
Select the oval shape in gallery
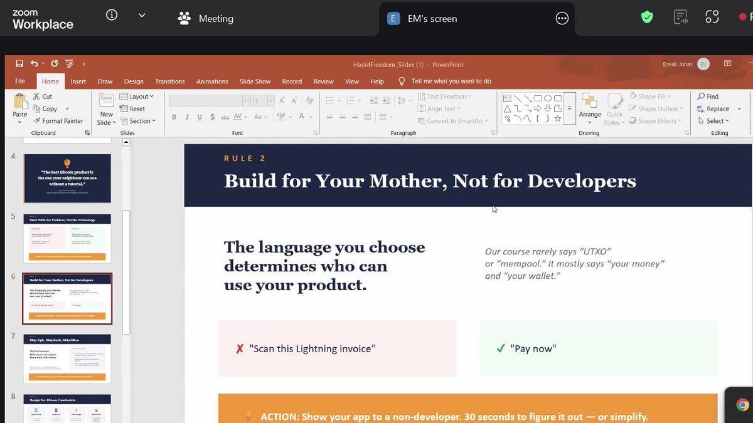(x=548, y=98)
